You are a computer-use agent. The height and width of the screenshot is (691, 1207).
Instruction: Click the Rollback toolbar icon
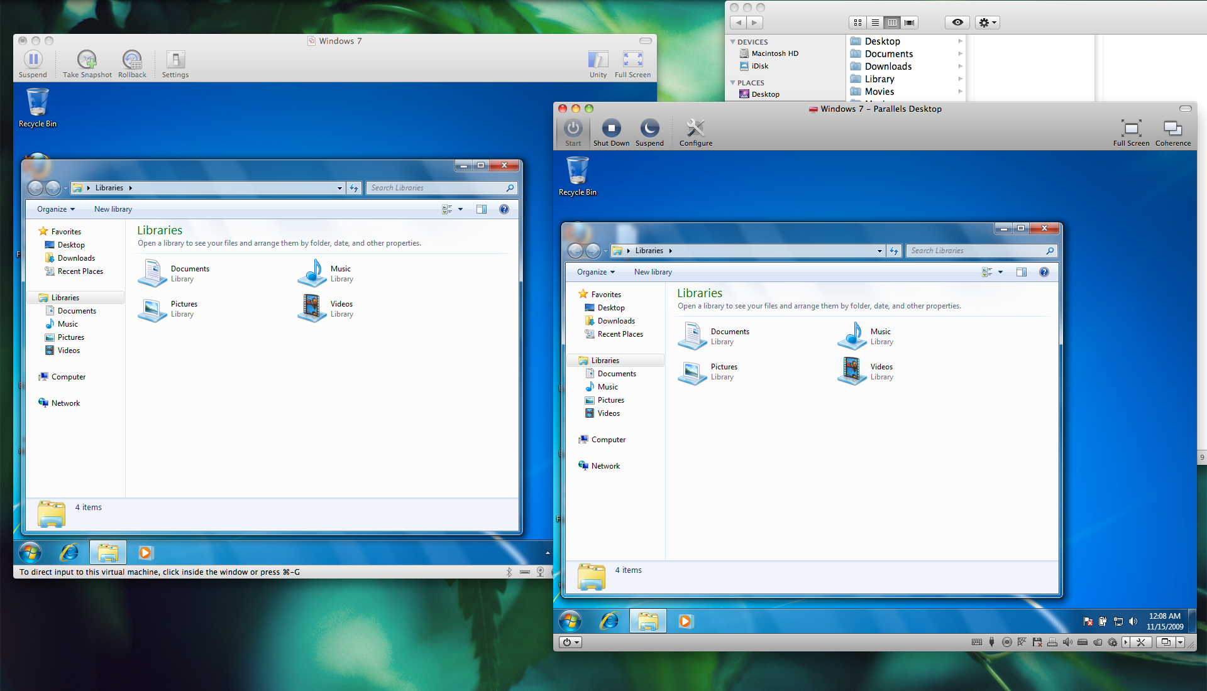(132, 61)
